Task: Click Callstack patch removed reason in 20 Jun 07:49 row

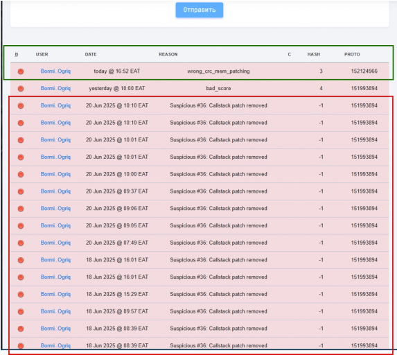Action: pos(218,243)
